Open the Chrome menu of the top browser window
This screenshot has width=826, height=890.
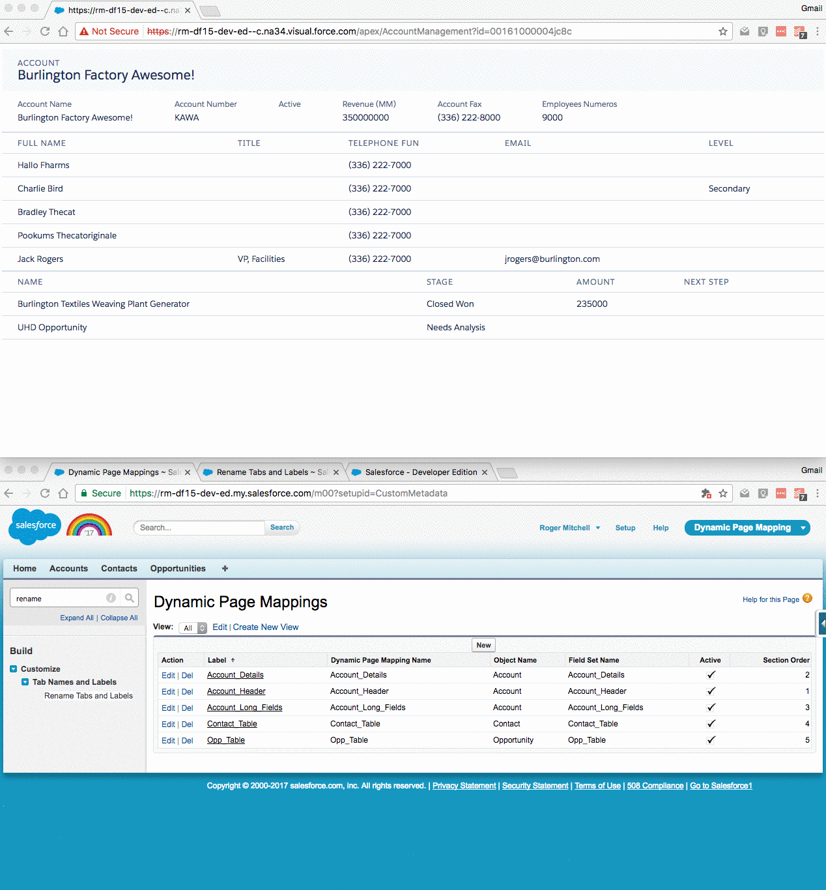tap(818, 31)
